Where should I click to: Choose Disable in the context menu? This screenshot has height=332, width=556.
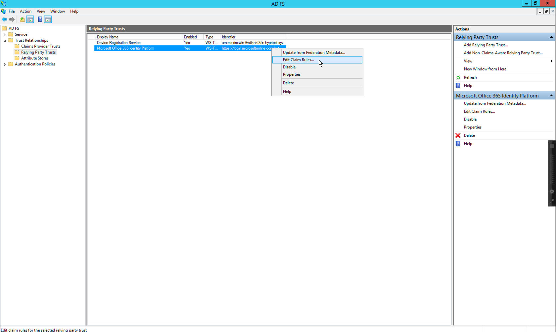click(317, 67)
